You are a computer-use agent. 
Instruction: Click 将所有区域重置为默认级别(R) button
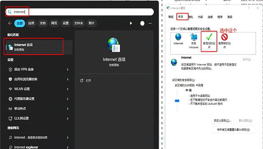[x=233, y=130]
